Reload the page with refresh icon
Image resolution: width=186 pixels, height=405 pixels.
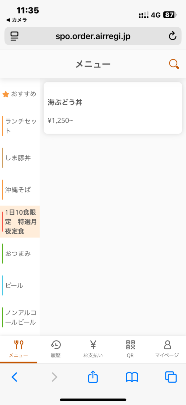(x=172, y=36)
